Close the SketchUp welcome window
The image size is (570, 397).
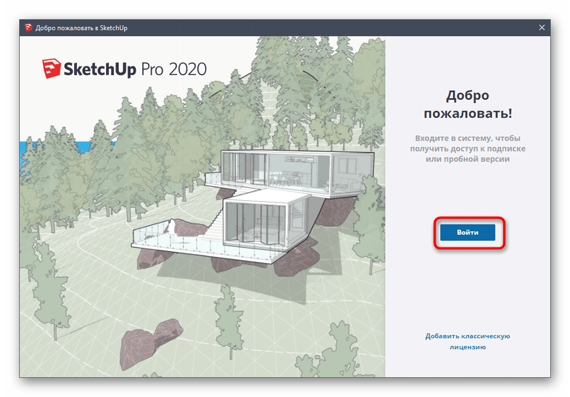542,28
